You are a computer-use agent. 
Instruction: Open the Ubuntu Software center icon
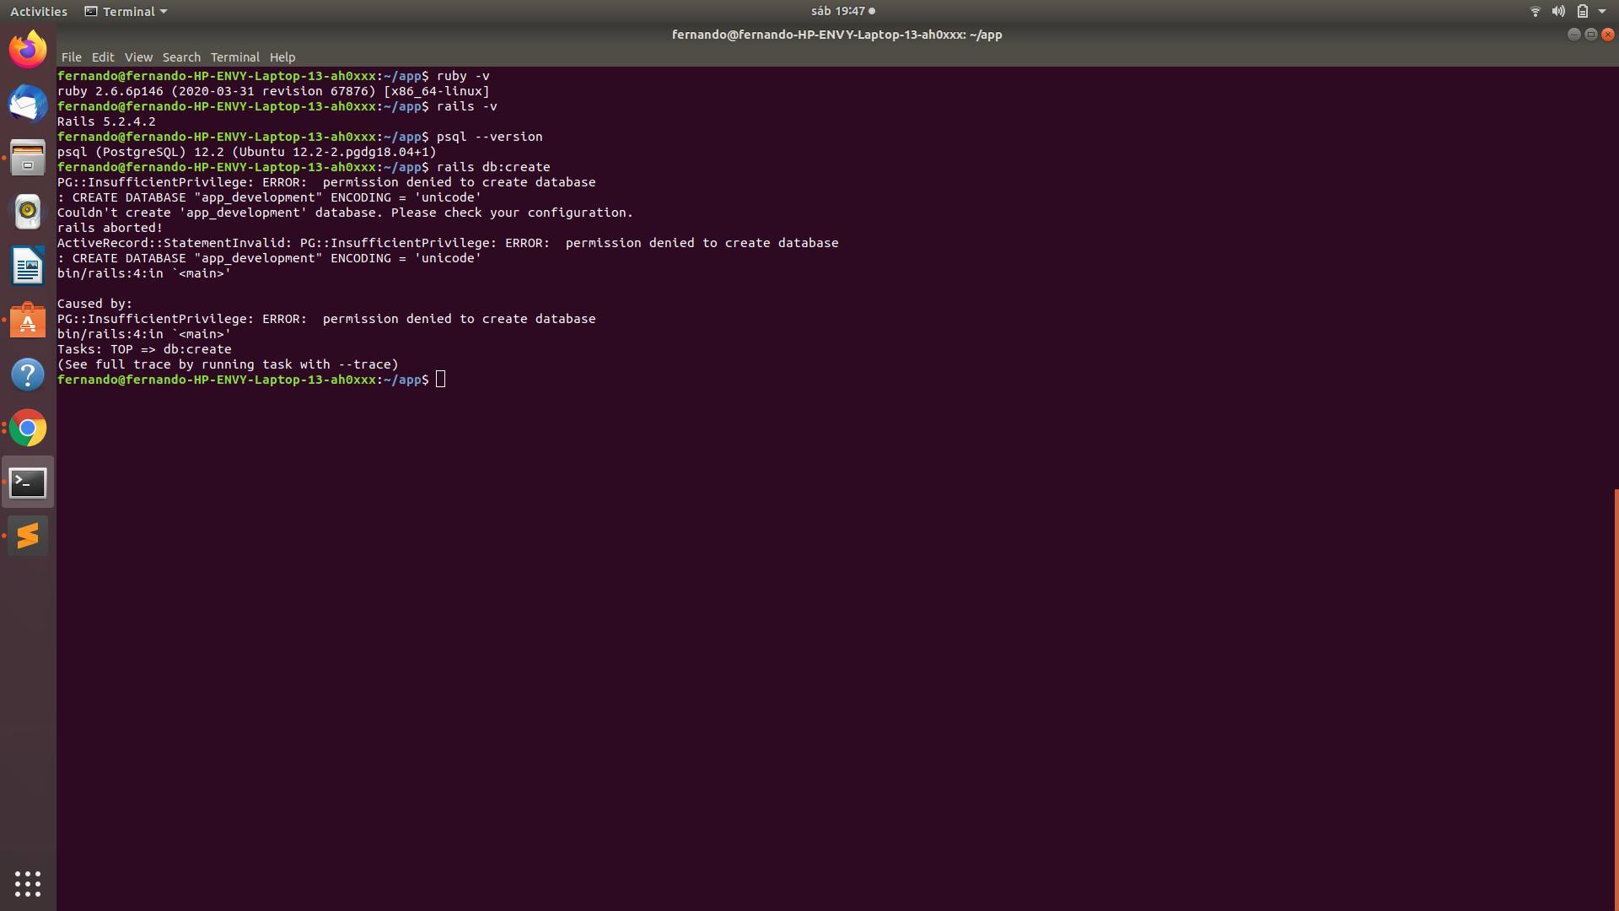click(x=28, y=321)
